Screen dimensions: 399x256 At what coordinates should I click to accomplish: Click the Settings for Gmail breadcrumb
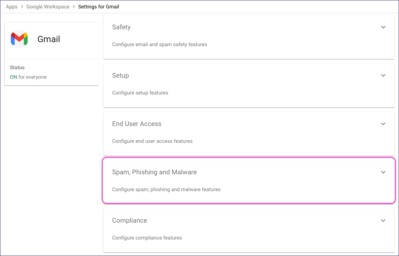point(99,7)
